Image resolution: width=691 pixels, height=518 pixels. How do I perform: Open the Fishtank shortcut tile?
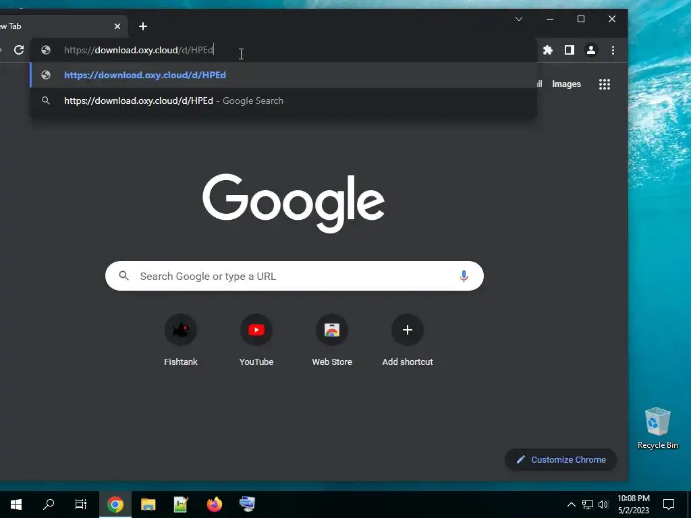point(181,340)
